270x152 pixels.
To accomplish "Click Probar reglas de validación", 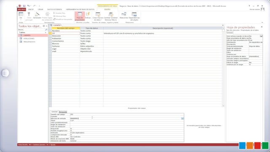I will [x=47, y=16].
